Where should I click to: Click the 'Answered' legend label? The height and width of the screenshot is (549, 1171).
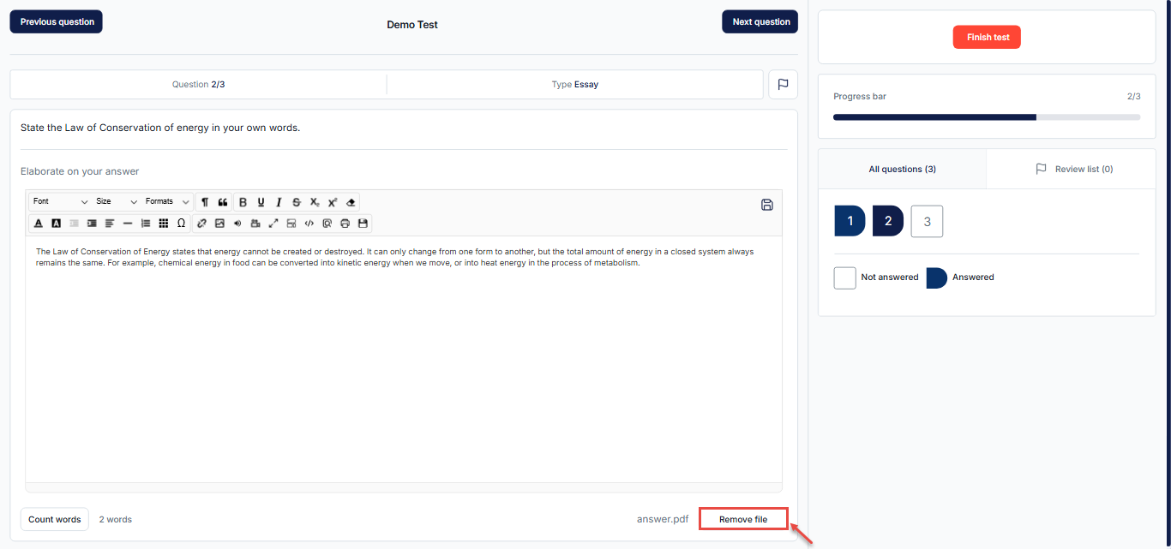(973, 277)
